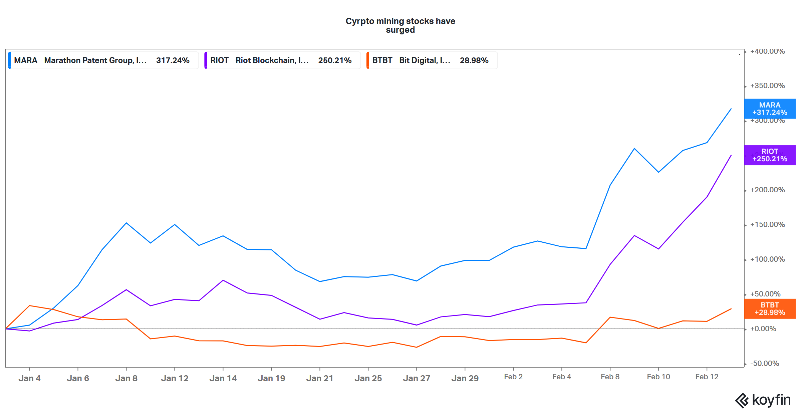Click the Jan 29 date label
The width and height of the screenshot is (801, 414).
(x=465, y=378)
